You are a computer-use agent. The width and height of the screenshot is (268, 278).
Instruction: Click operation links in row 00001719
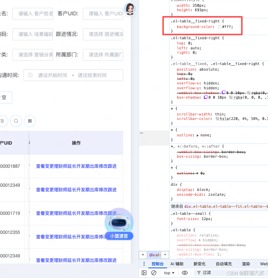click(x=77, y=213)
